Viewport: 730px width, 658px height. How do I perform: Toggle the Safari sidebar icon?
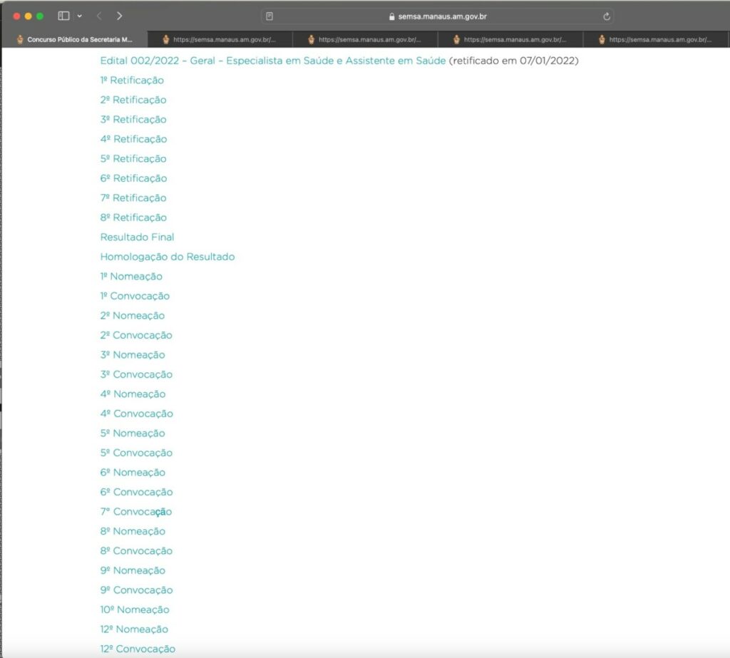point(63,16)
